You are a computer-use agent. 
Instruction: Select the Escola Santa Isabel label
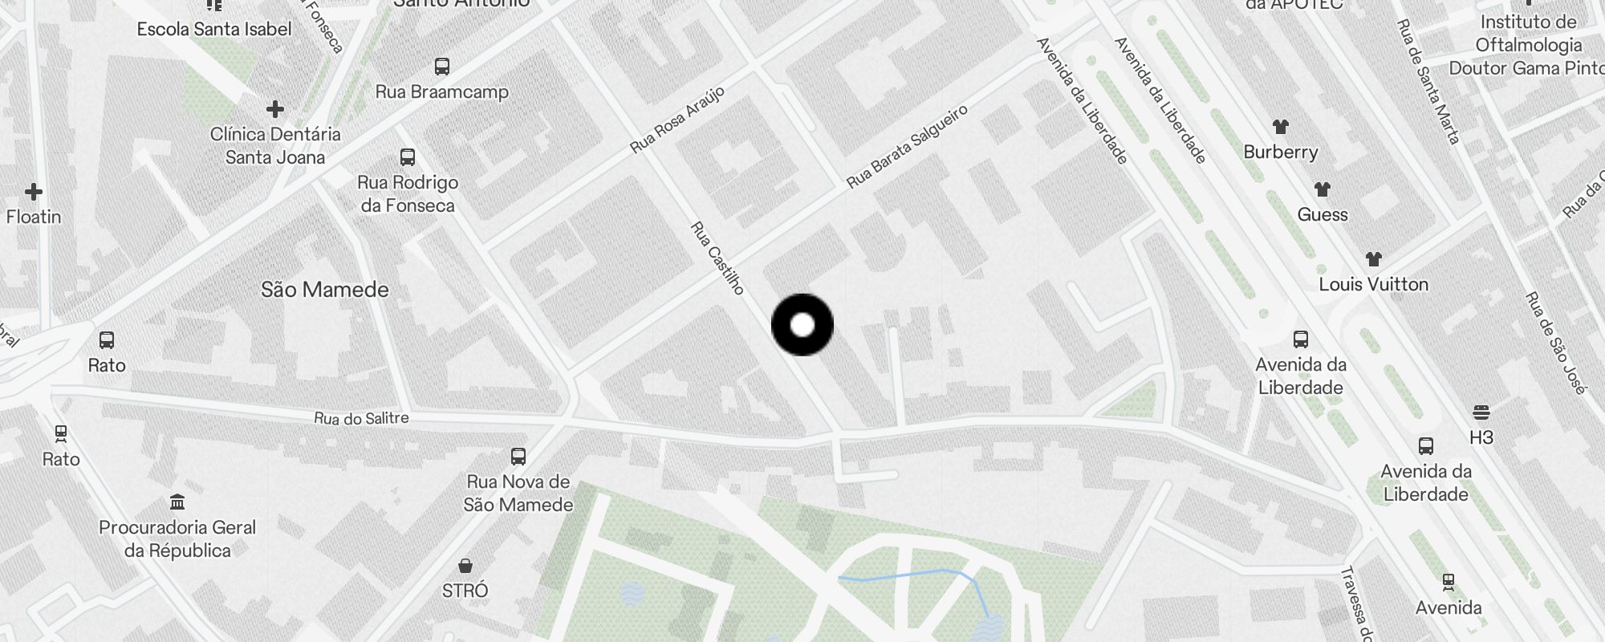pyautogui.click(x=214, y=30)
